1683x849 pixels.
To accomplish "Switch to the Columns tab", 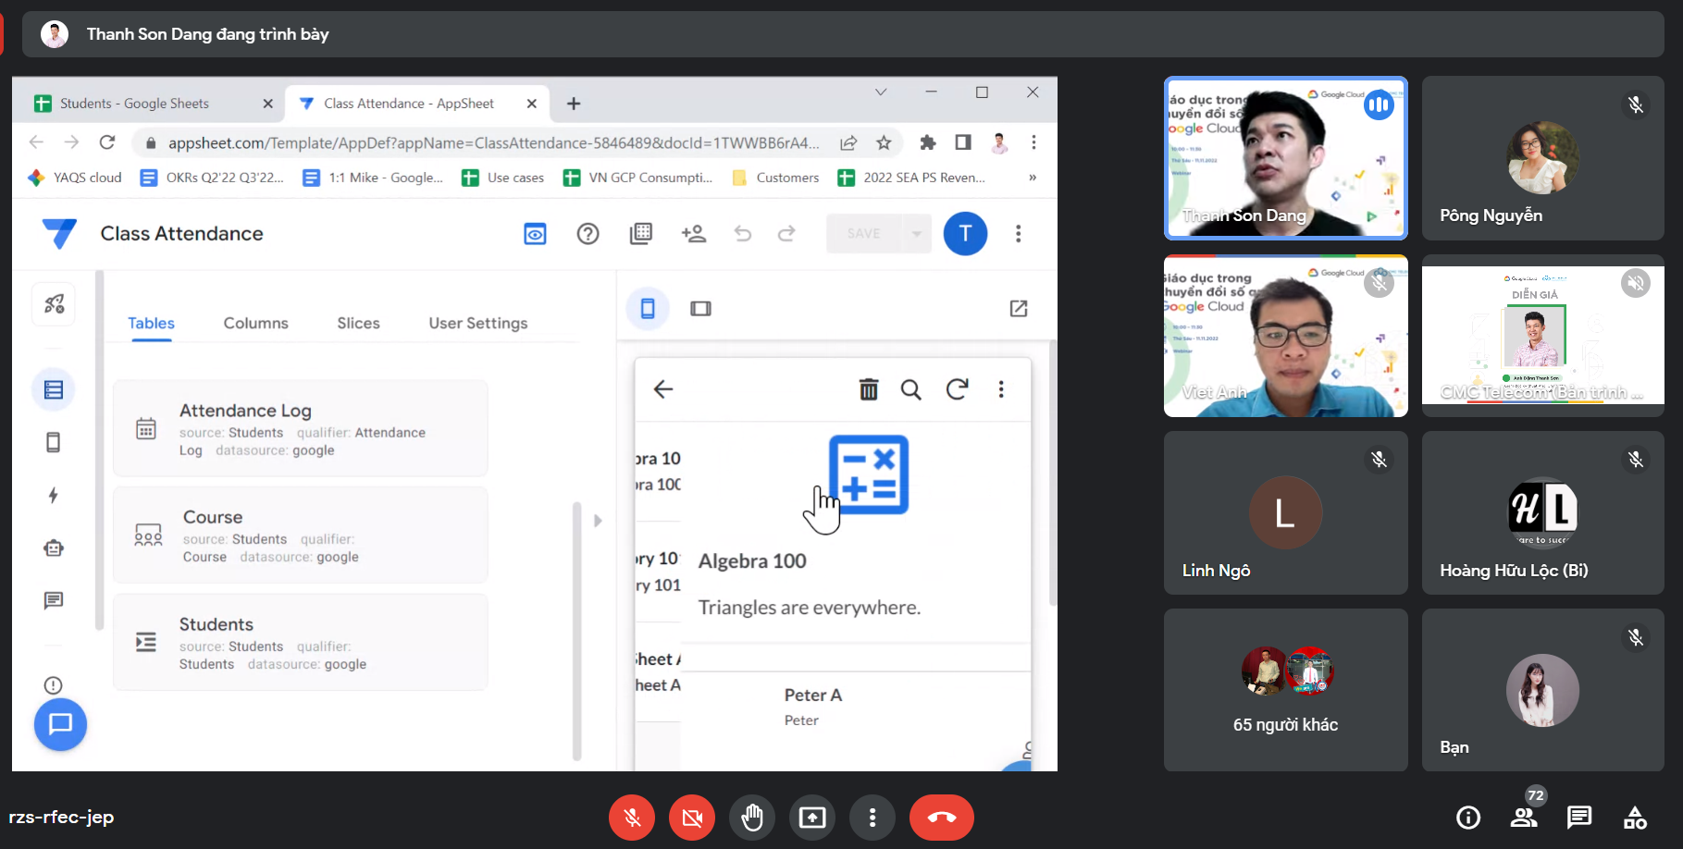I will click(255, 323).
